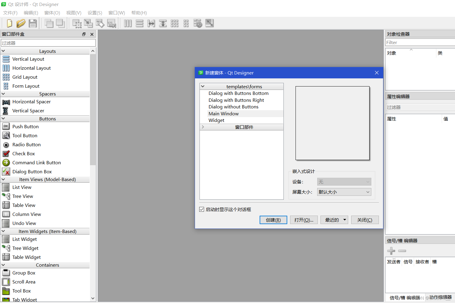Click the plus icon in signal/slot editor

(391, 250)
